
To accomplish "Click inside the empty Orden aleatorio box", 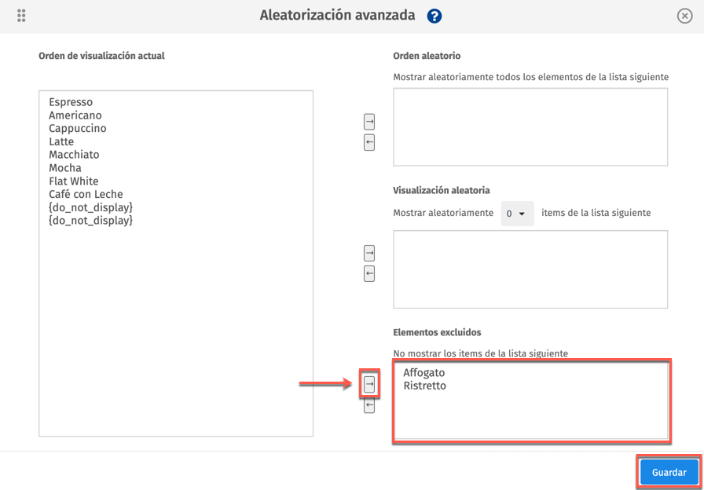I will pos(530,127).
